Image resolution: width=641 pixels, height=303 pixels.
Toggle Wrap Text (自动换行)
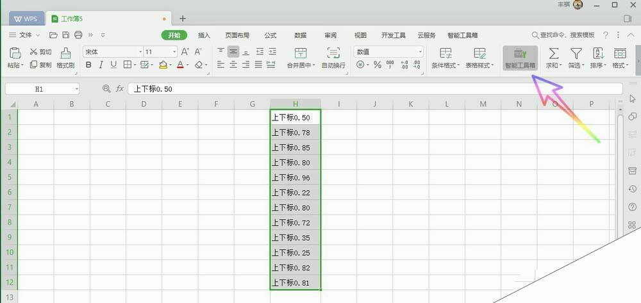coord(333,58)
